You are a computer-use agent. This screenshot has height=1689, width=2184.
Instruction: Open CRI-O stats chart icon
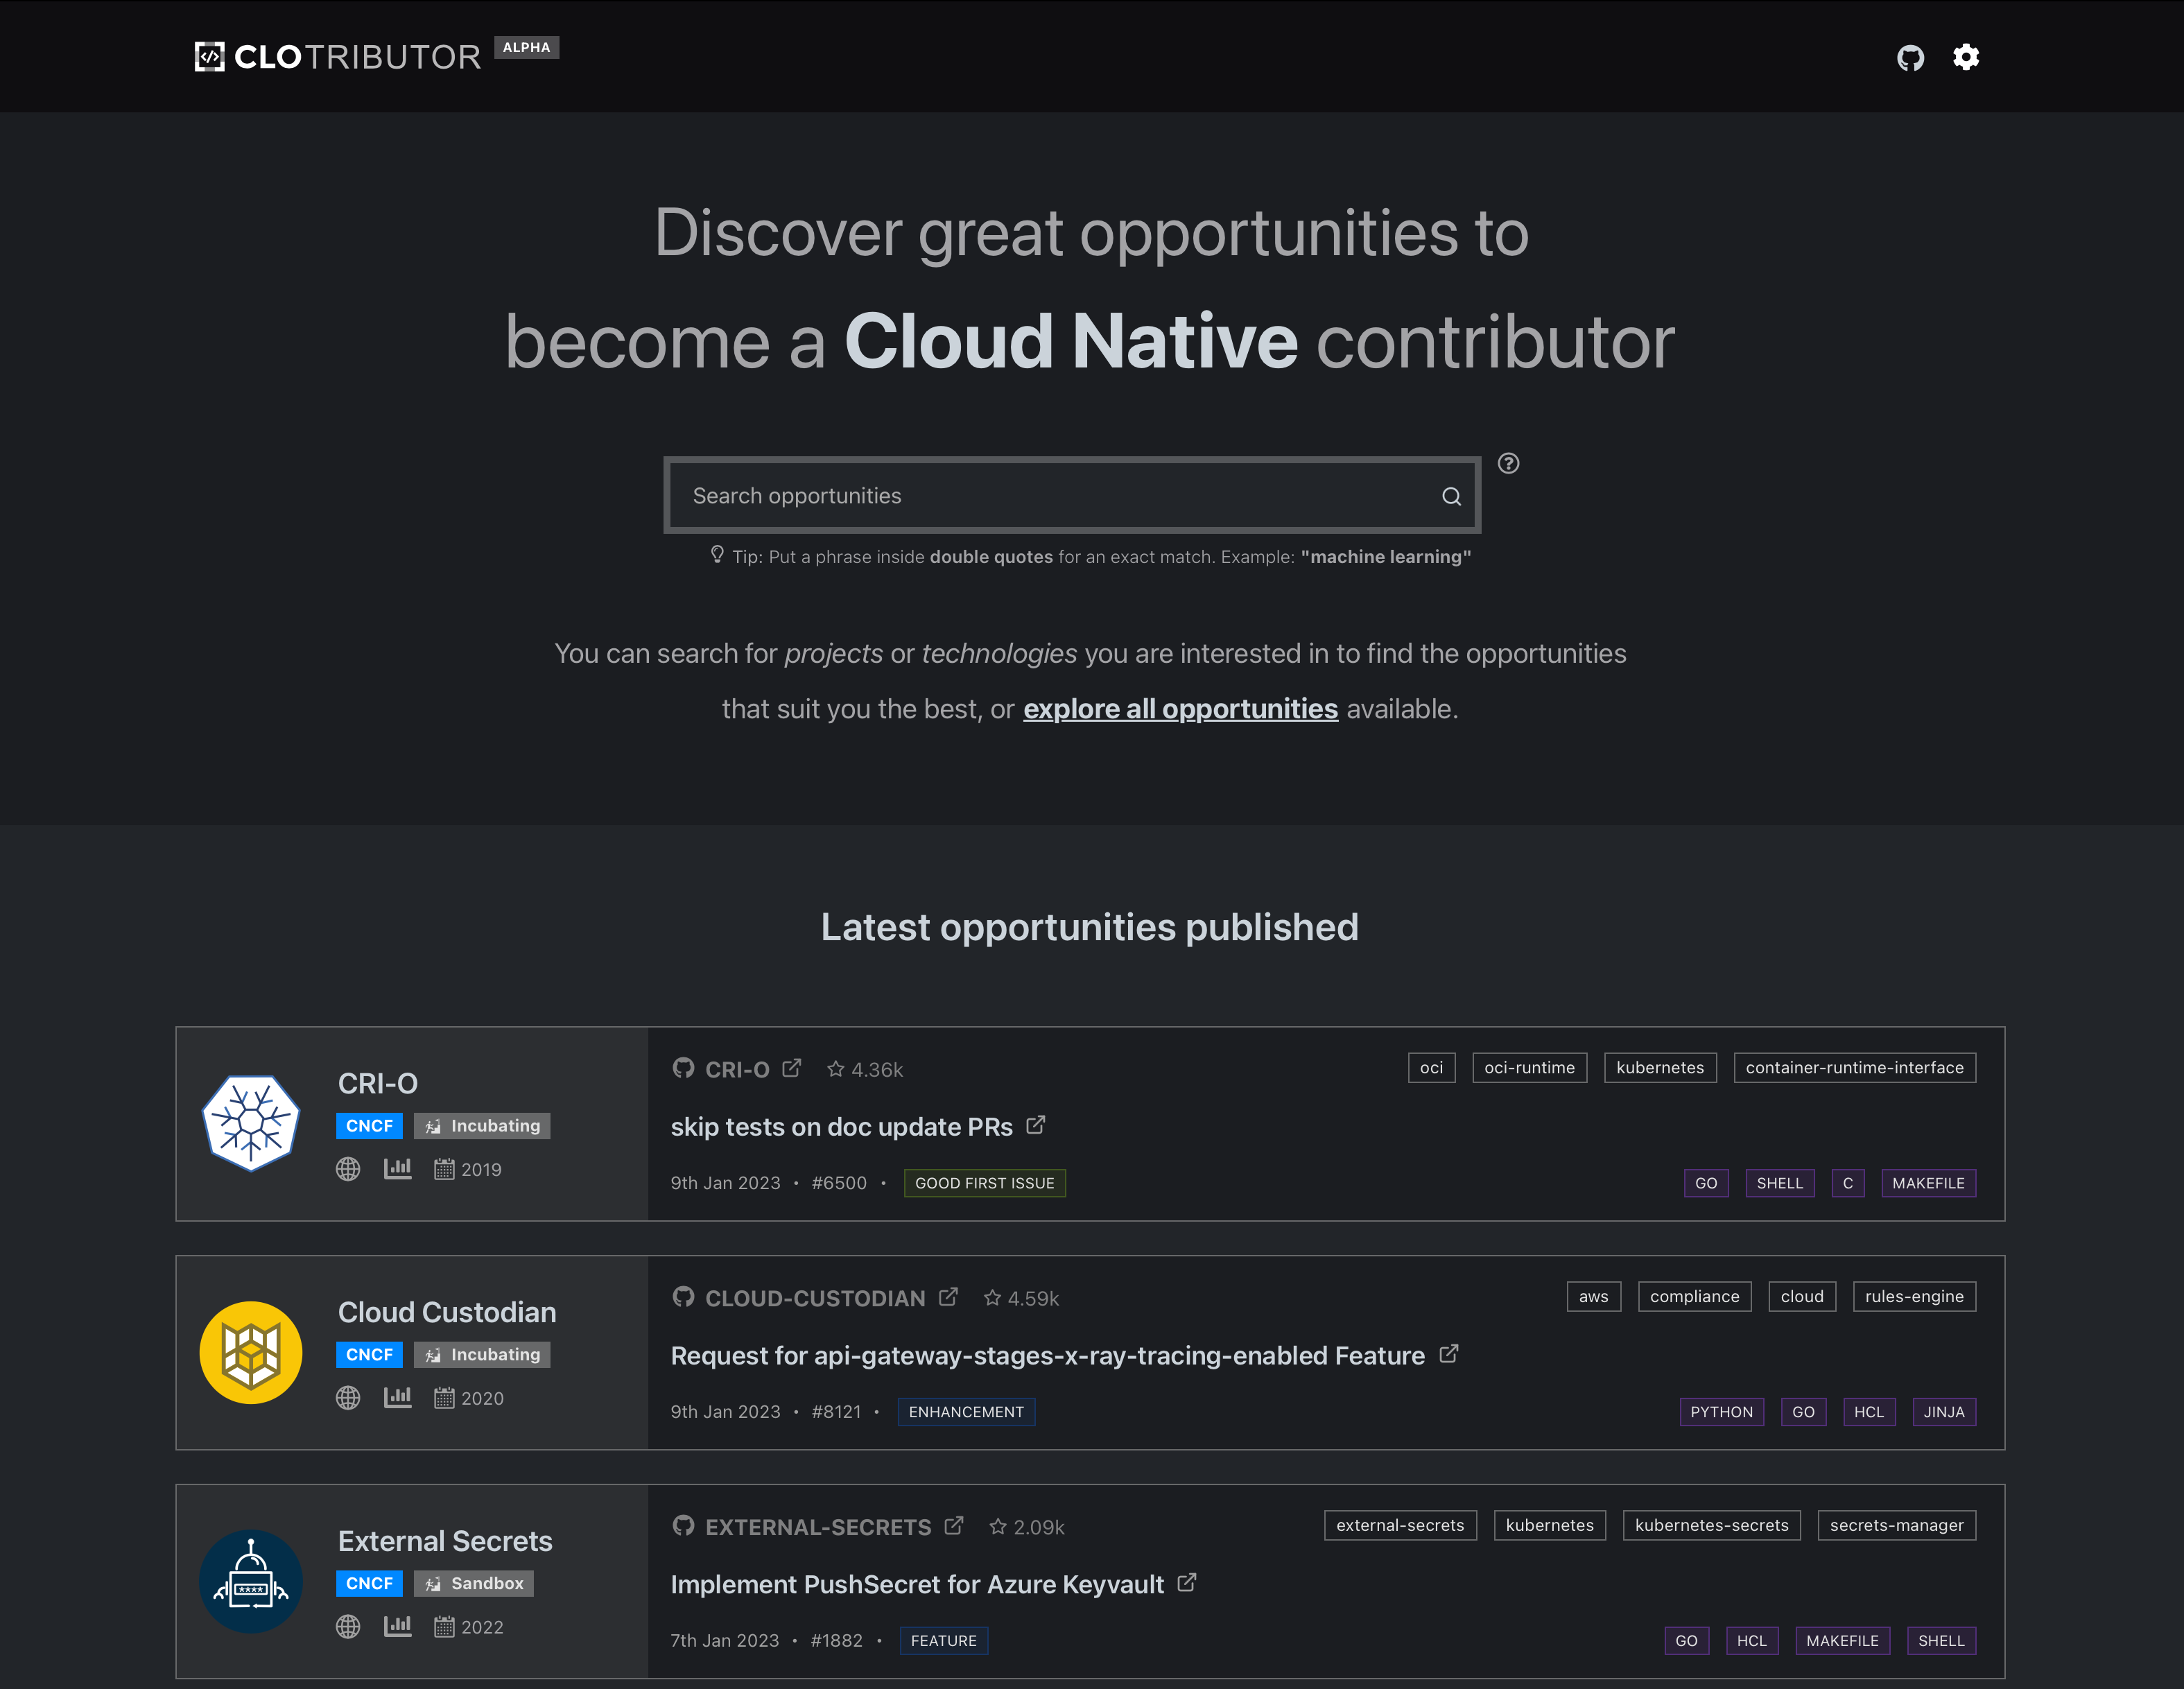point(397,1168)
